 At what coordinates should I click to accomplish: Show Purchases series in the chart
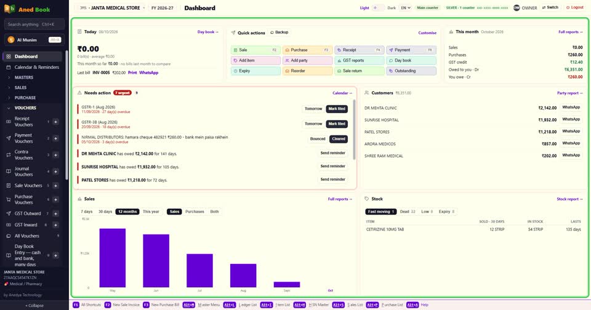195,212
